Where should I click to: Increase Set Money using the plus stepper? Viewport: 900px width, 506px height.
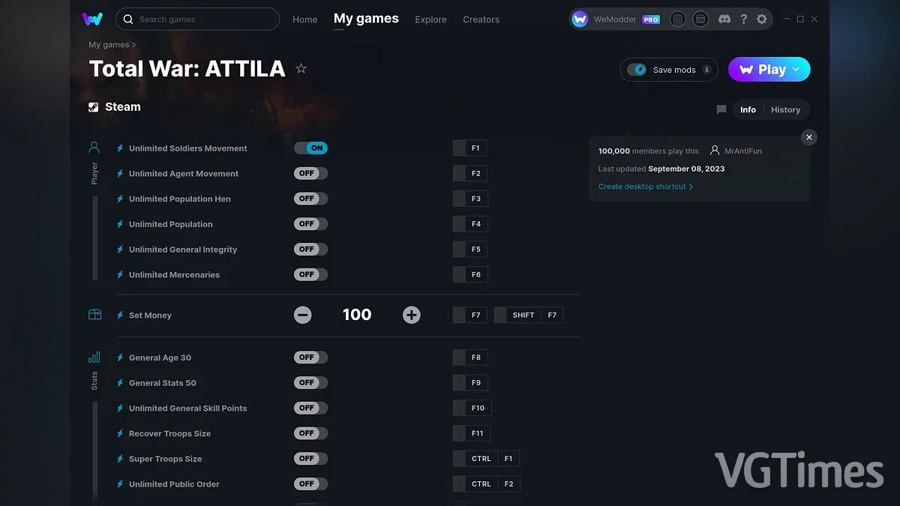pyautogui.click(x=411, y=315)
